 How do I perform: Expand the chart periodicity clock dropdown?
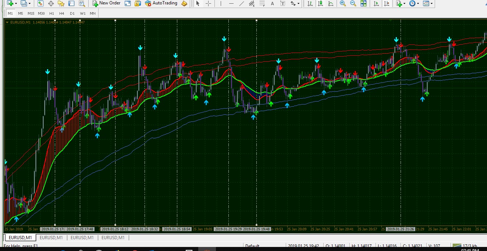[418, 3]
